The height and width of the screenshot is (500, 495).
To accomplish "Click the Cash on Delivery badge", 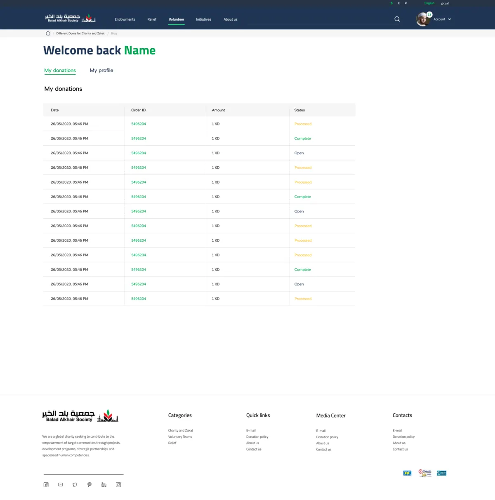I will [x=442, y=473].
